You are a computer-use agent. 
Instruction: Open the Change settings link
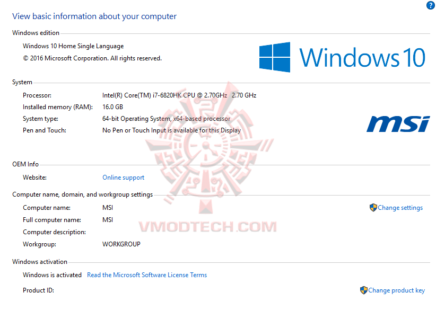[400, 208]
